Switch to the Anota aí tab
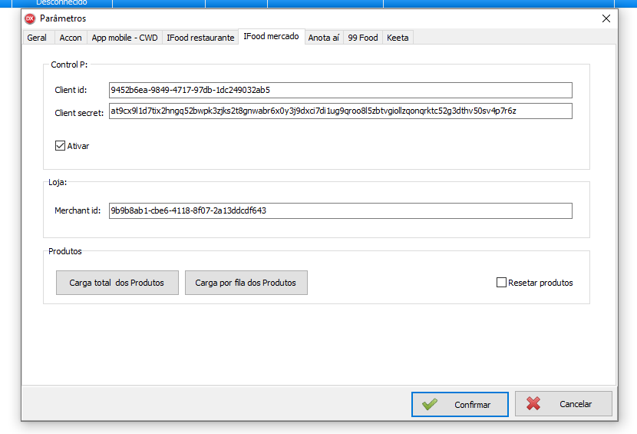 pos(324,38)
